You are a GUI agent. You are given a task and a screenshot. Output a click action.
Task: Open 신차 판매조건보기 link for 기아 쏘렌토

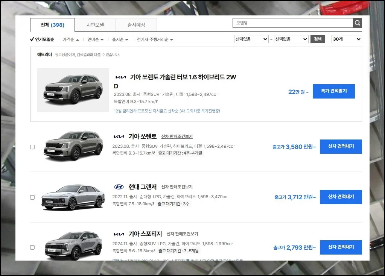pos(177,136)
